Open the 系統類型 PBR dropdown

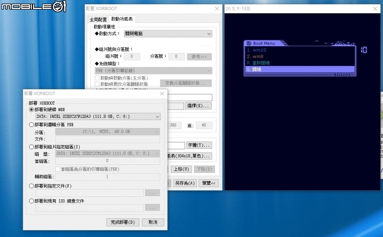pos(153,71)
